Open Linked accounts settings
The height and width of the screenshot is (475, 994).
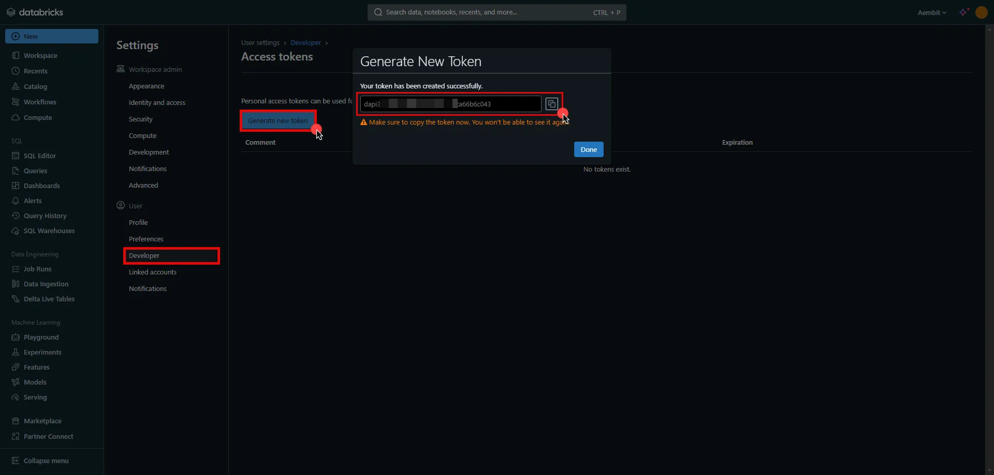click(x=153, y=272)
